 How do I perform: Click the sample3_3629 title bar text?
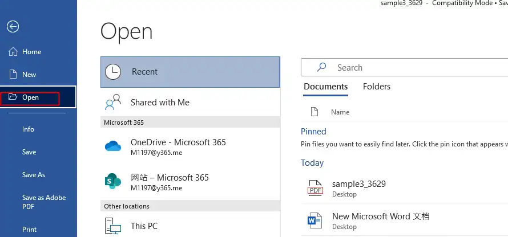401,3
